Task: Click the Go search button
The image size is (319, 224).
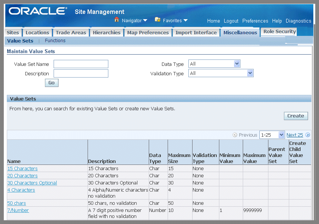Action: pyautogui.click(x=51, y=83)
